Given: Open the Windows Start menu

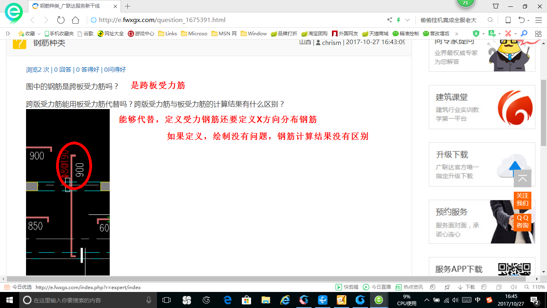Looking at the screenshot, I should coord(9,300).
